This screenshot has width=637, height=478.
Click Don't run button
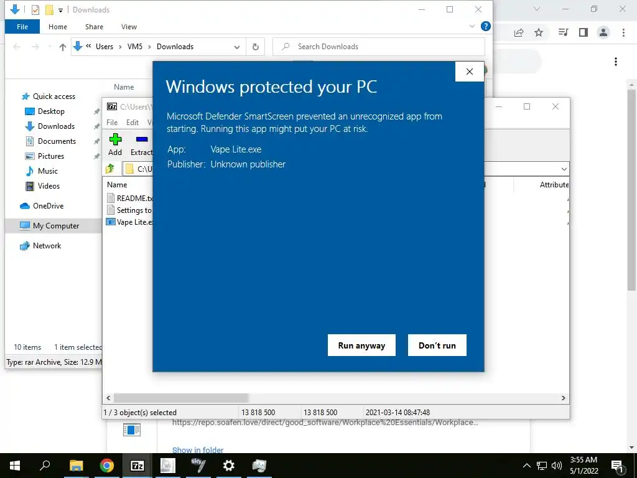(x=437, y=345)
